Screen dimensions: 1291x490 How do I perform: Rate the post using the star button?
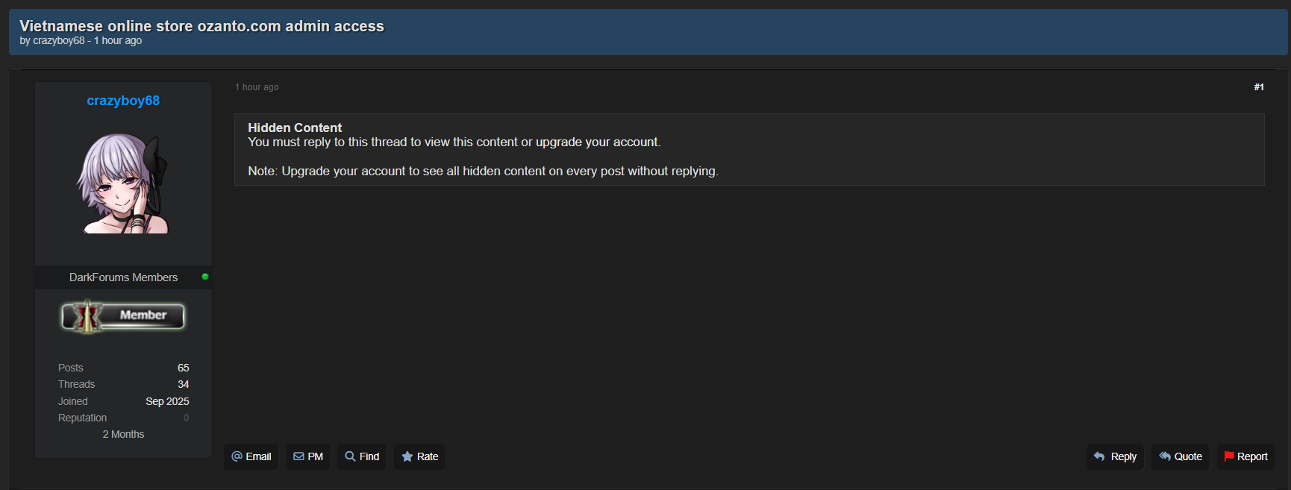tap(419, 456)
